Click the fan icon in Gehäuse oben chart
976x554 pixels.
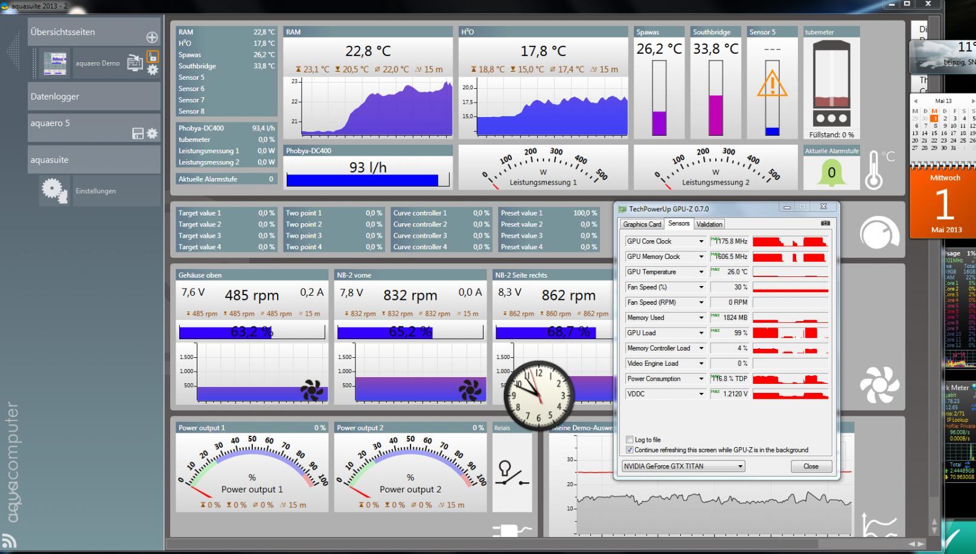point(312,391)
